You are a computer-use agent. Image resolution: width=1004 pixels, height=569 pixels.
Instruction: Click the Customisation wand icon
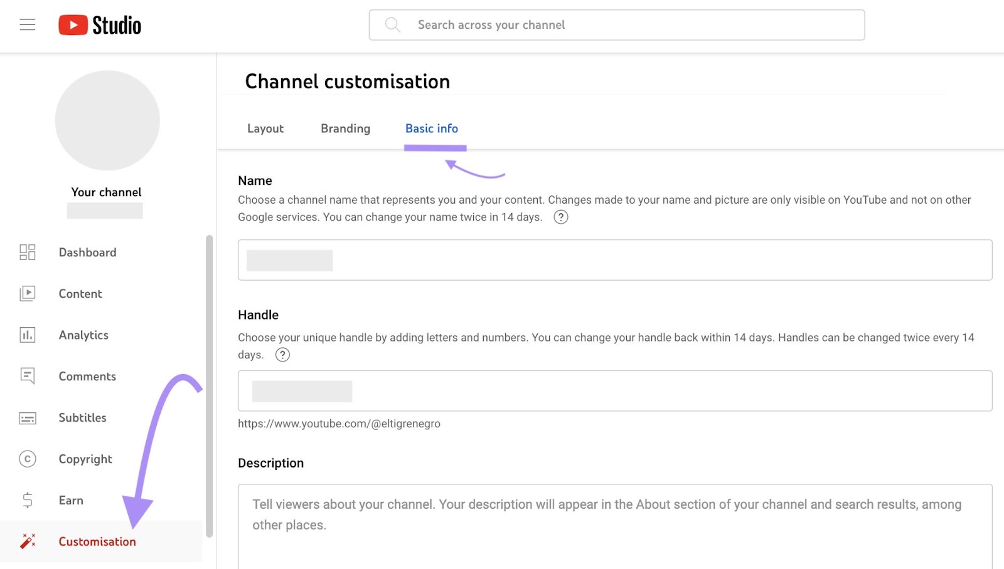(x=28, y=541)
